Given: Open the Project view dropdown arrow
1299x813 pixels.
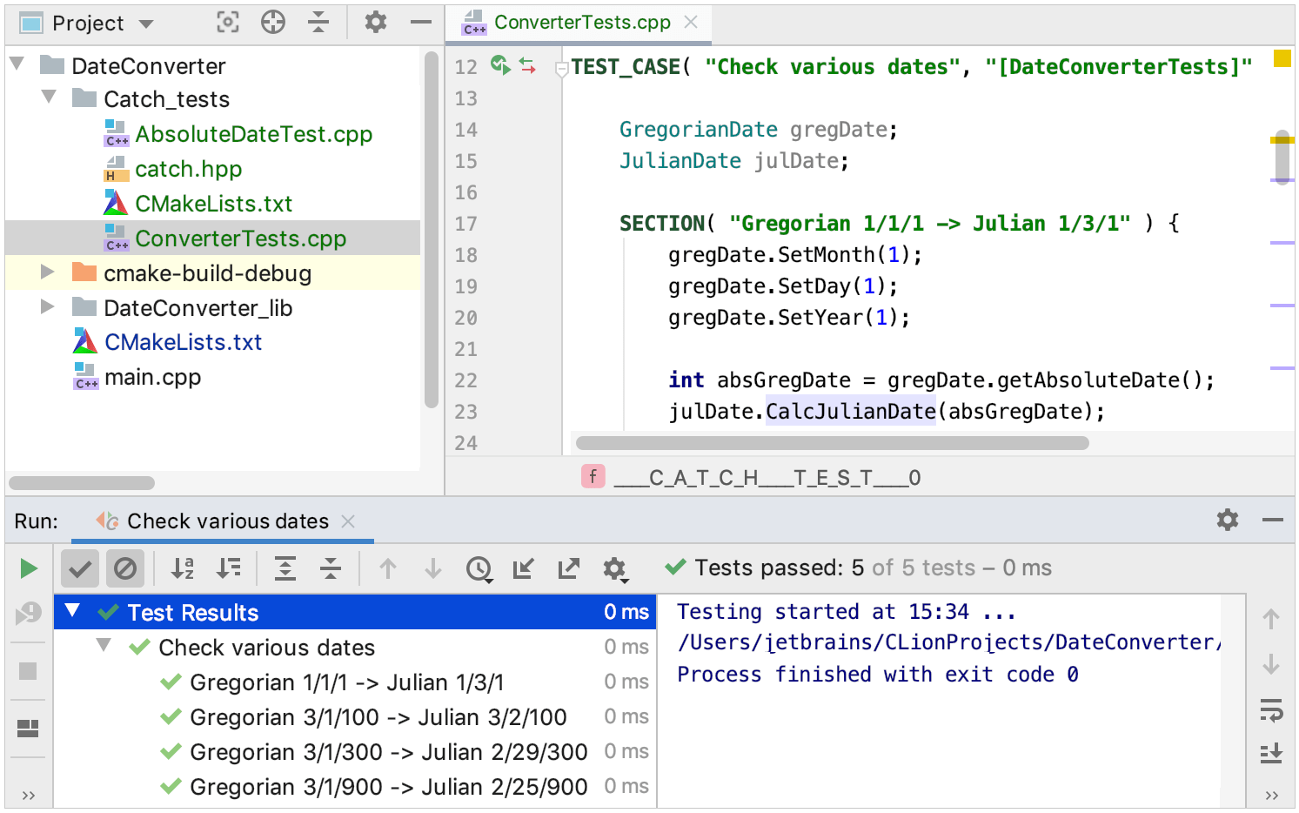Looking at the screenshot, I should (146, 24).
